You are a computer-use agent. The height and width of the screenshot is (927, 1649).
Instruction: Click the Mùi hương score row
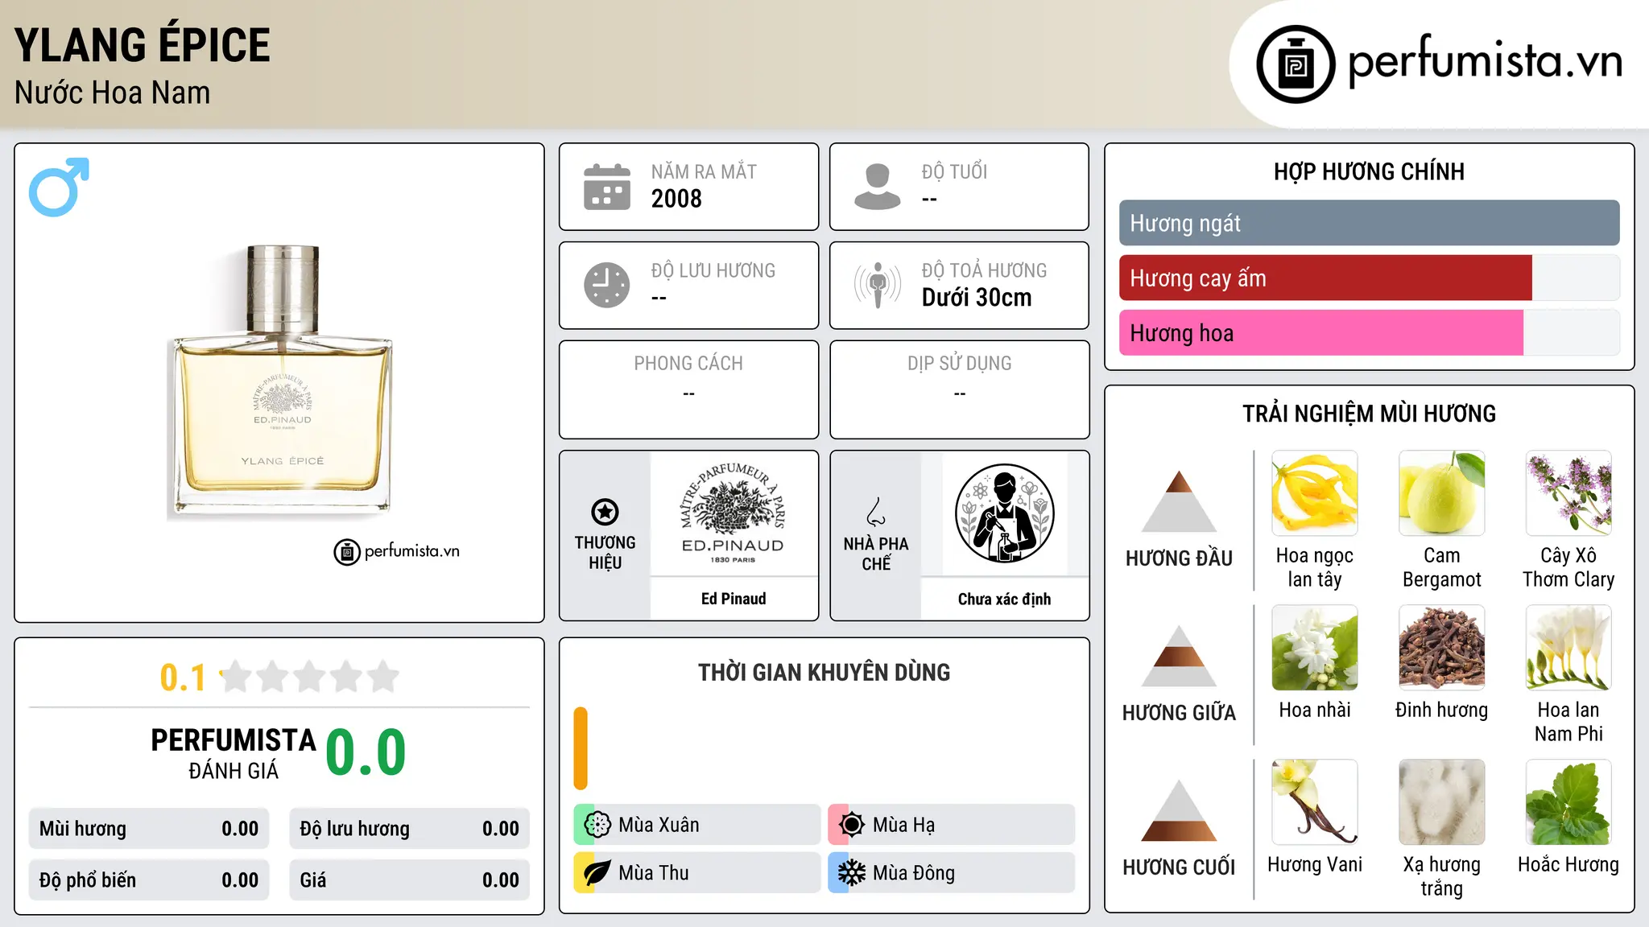click(x=149, y=829)
